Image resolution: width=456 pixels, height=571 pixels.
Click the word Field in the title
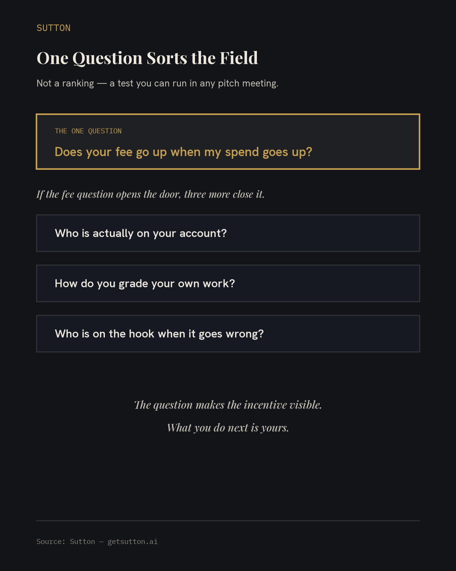(239, 58)
